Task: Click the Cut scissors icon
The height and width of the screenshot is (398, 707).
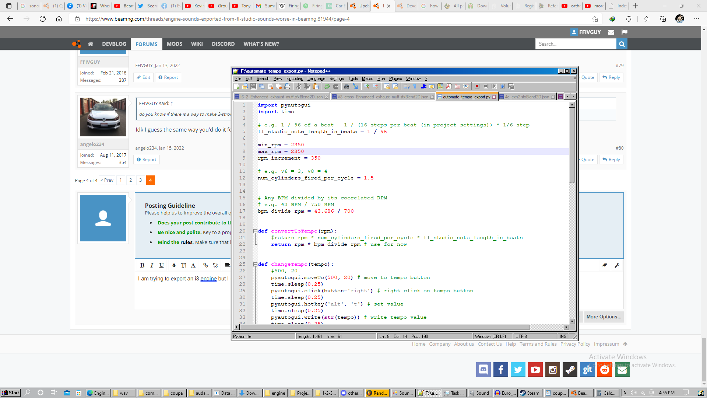Action: (x=299, y=86)
